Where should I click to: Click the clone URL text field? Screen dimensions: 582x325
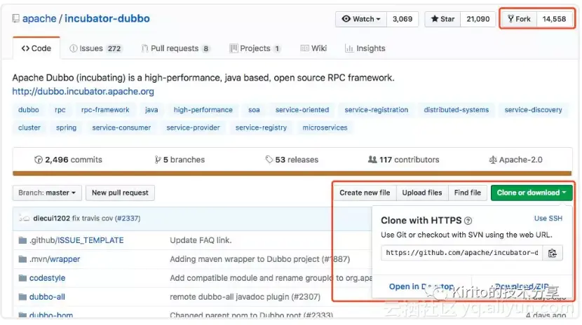pyautogui.click(x=461, y=253)
